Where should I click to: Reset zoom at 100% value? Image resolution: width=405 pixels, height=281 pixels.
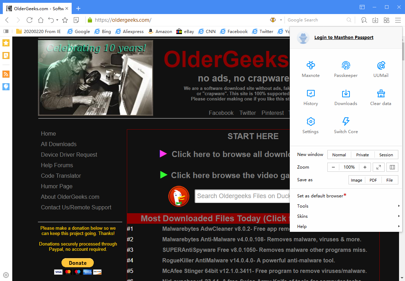349,167
